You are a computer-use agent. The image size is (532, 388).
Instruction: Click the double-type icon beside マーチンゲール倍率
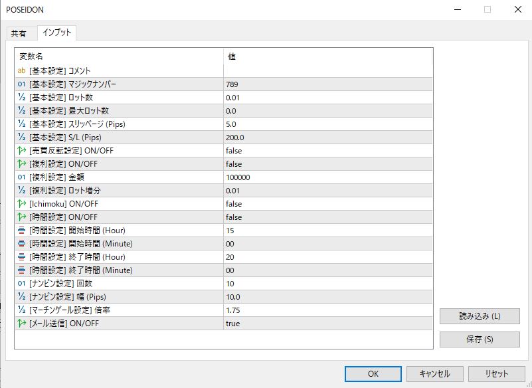21,310
